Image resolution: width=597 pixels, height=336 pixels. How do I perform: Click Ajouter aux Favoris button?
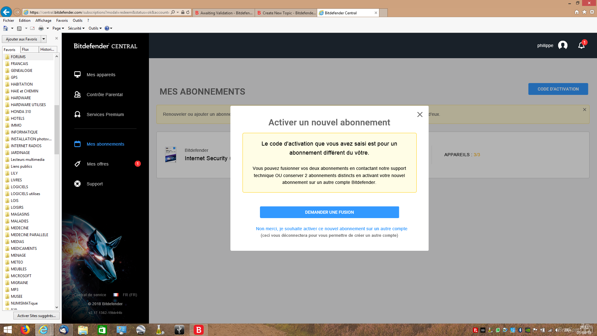[21, 39]
